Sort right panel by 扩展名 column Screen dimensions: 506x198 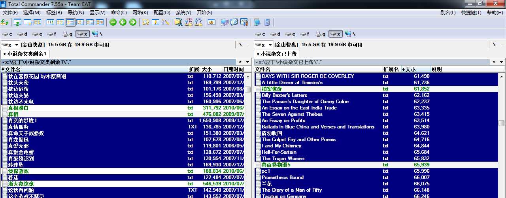coord(392,70)
